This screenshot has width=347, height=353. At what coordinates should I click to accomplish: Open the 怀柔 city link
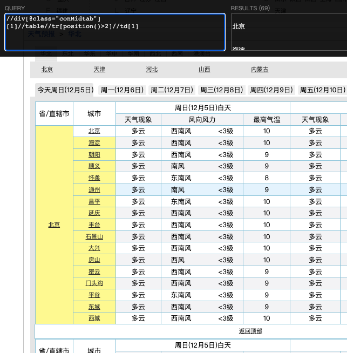[x=94, y=178]
